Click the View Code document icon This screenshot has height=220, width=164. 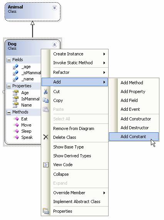(46, 165)
